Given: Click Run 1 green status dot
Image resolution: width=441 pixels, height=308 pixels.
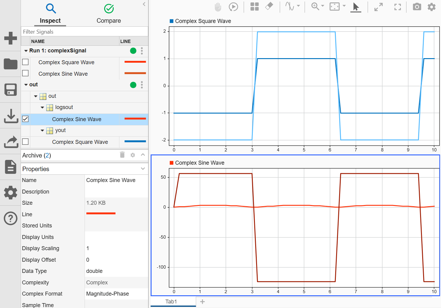Looking at the screenshot, I should click(133, 51).
